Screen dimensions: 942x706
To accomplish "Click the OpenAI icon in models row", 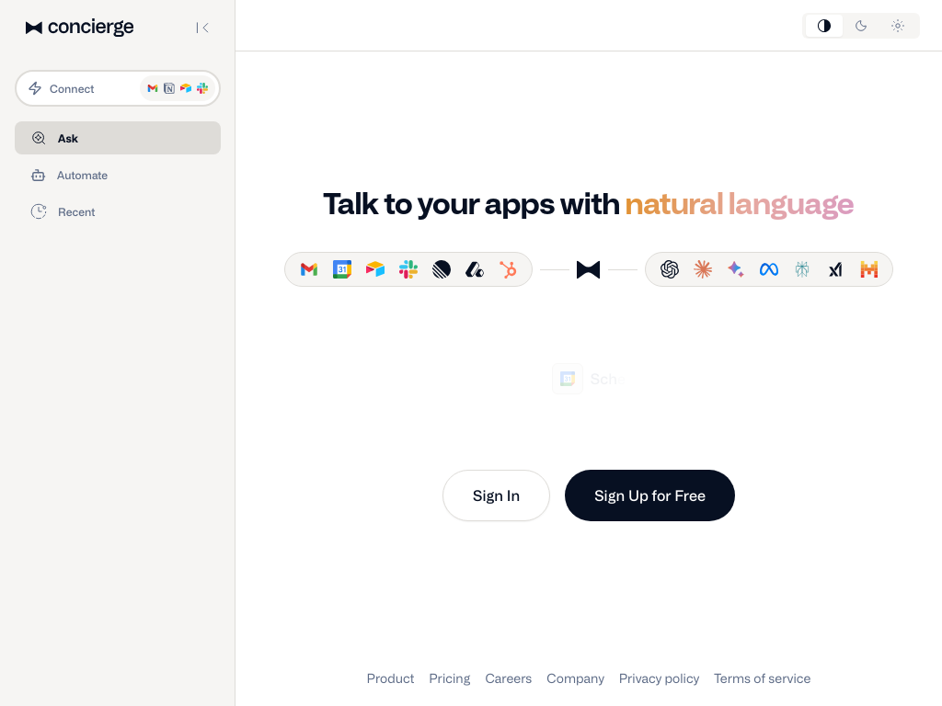I will (670, 269).
